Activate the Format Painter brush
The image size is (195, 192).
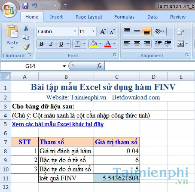[26, 47]
